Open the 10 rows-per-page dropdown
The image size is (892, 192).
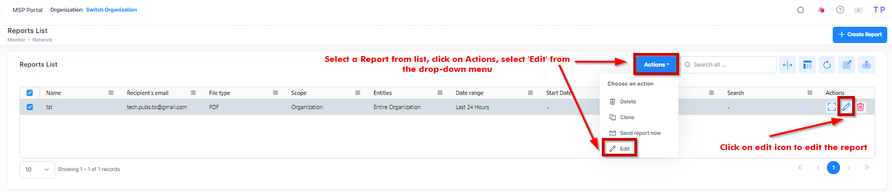[37, 169]
